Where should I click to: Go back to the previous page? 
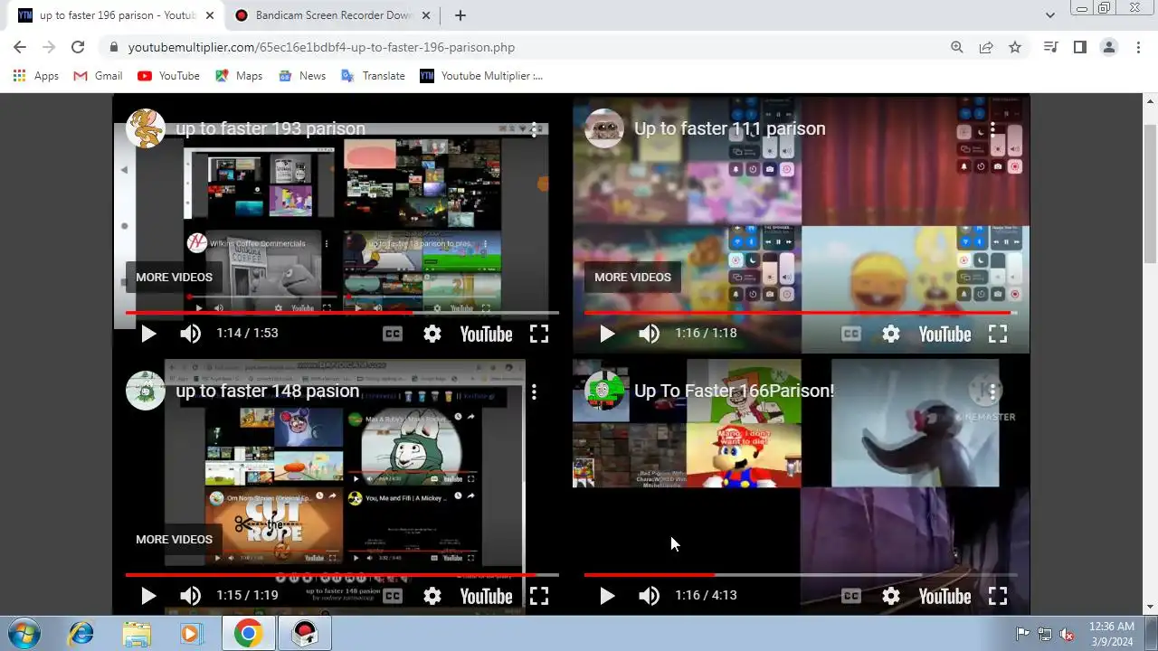pos(20,47)
